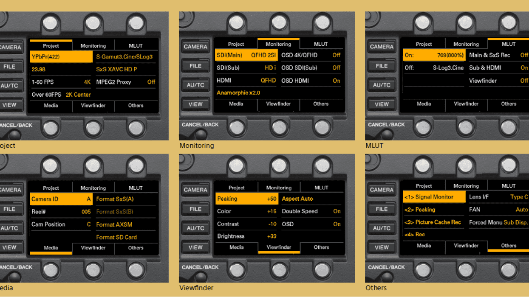Viewport: 529px width, 297px height.
Task: Open Media tab on the Viewfinder screen
Action: tap(237, 247)
